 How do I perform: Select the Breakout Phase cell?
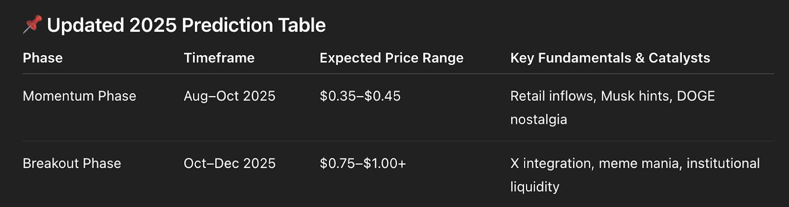72,163
